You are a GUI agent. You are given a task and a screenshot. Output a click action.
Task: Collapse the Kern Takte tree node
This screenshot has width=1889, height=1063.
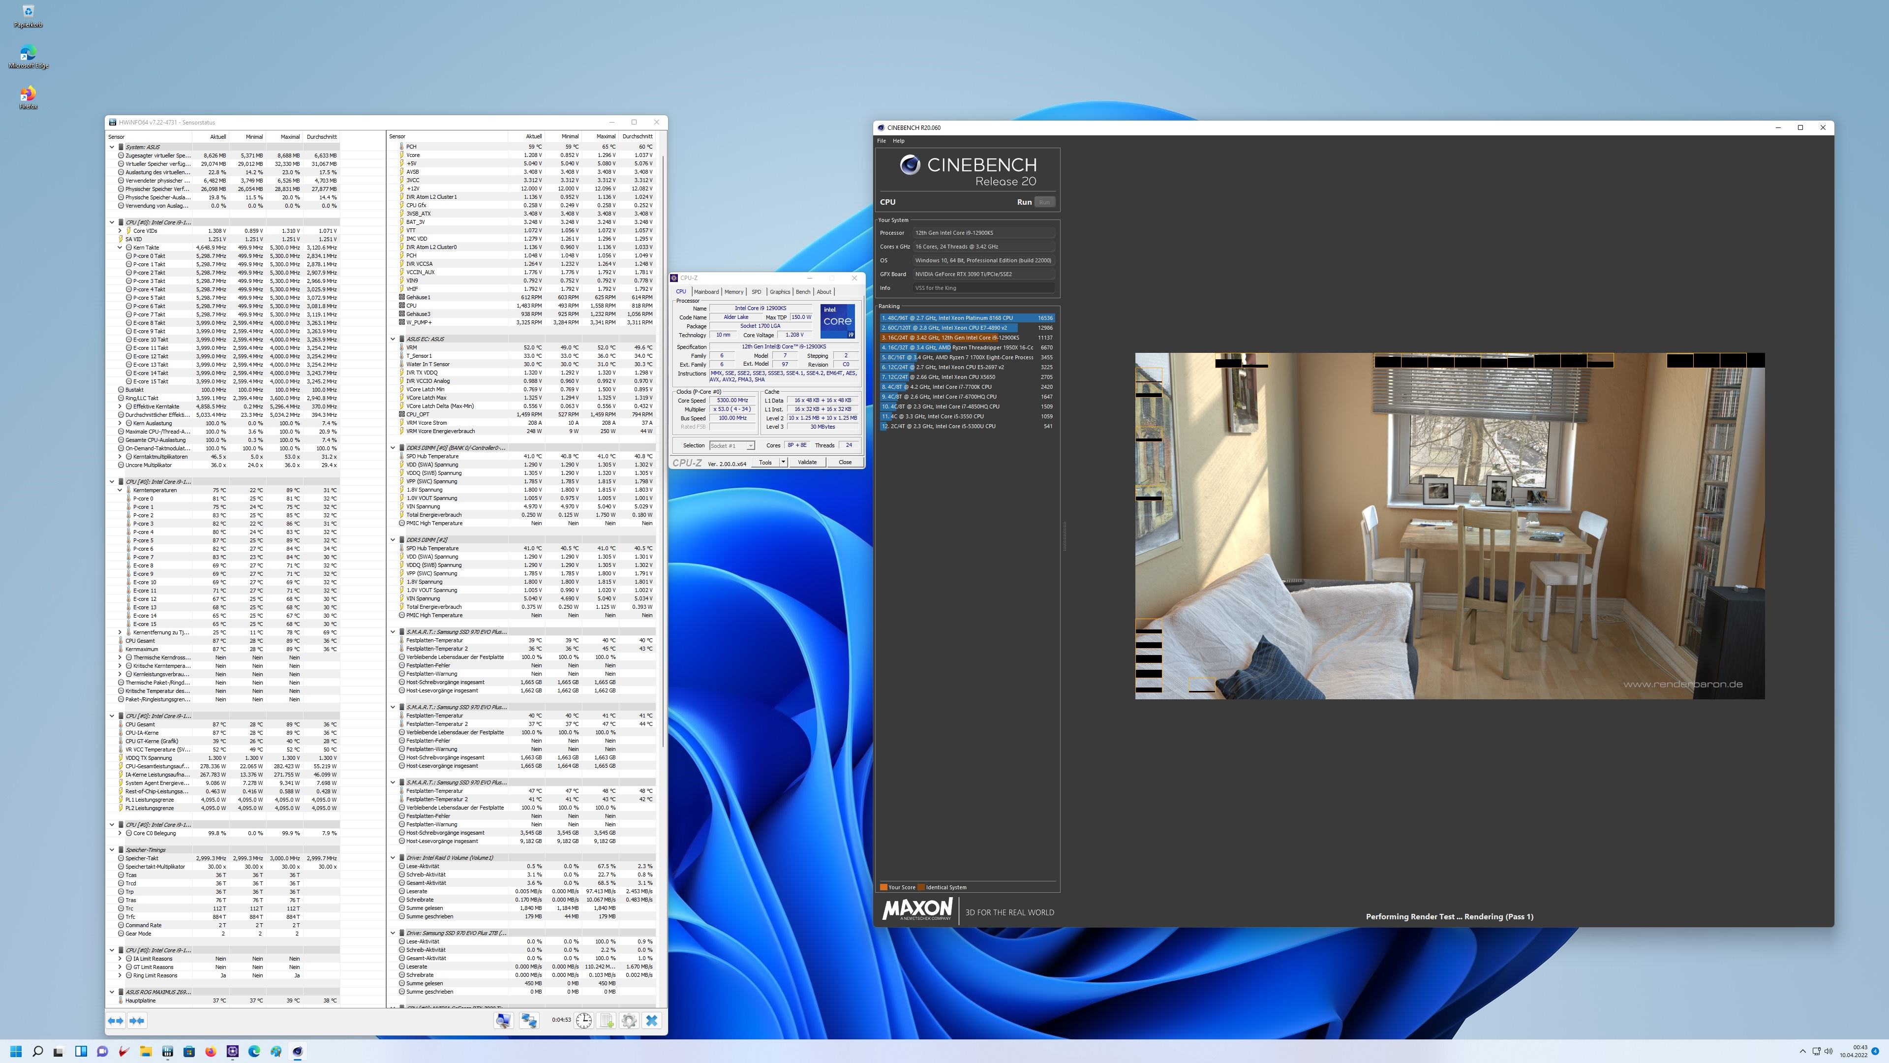120,247
